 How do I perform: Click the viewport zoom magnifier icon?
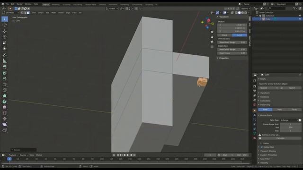(x=212, y=32)
